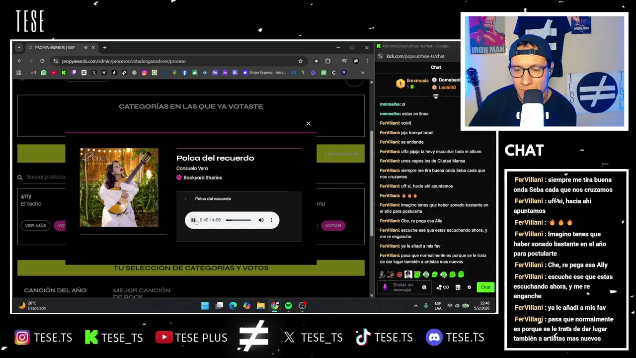
Task: Open the X bookmark
Action: tap(94, 73)
